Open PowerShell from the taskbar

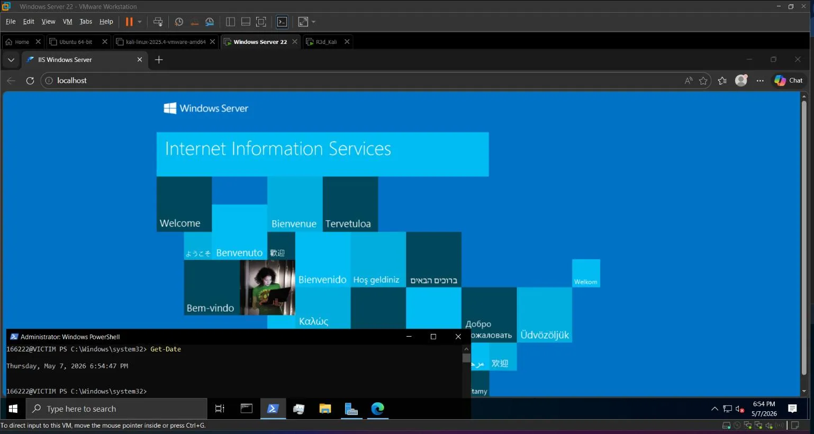[x=273, y=409]
